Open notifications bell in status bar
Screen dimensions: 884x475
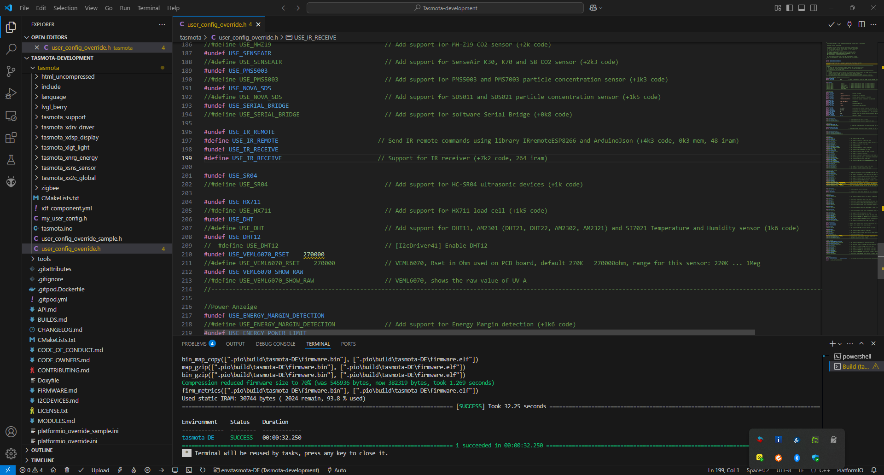[x=874, y=470]
